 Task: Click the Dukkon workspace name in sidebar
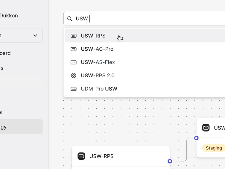pos(9,16)
